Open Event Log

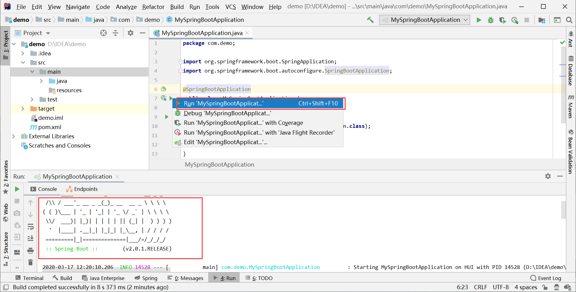(546, 278)
